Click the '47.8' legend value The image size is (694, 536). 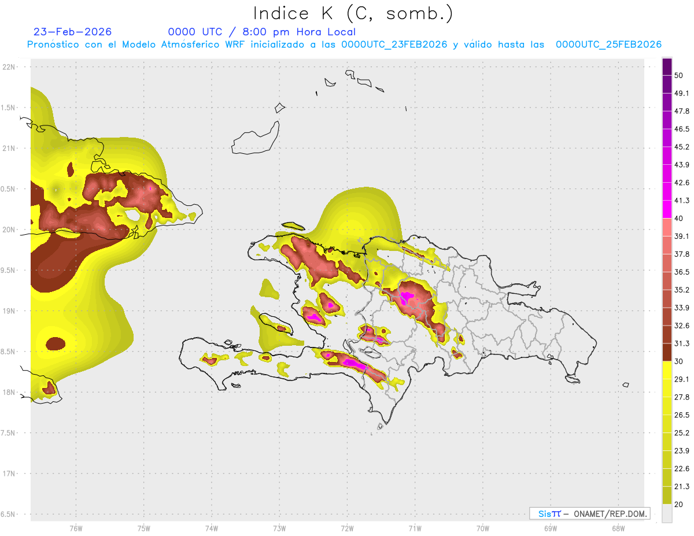pyautogui.click(x=682, y=111)
